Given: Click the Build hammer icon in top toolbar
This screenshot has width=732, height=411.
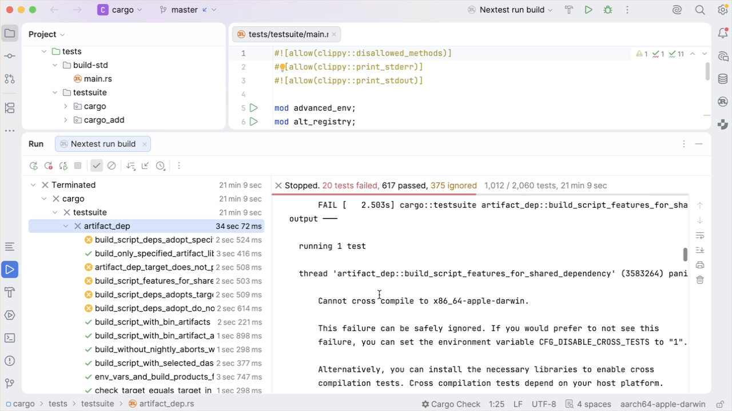Looking at the screenshot, I should click(x=569, y=10).
